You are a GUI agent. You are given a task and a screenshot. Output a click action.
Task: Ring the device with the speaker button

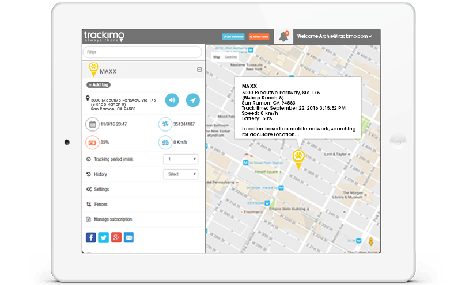point(172,100)
